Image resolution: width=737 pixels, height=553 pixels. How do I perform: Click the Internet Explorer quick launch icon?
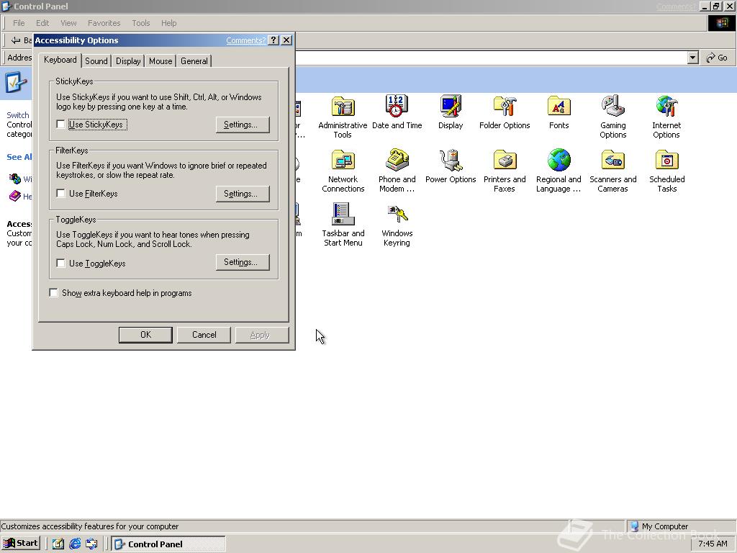click(75, 544)
